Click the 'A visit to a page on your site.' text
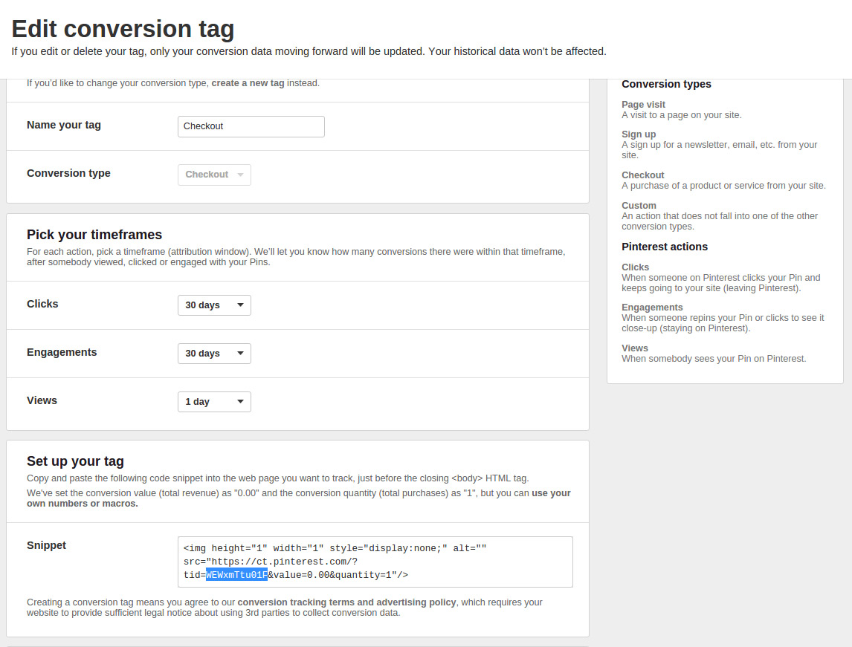Image resolution: width=852 pixels, height=647 pixels. click(682, 115)
